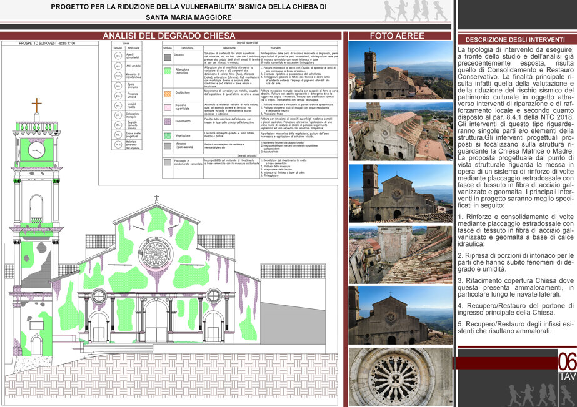This screenshot has width=577, height=407.
Task: Click the FOTO AEREE section header
Action: 397,36
